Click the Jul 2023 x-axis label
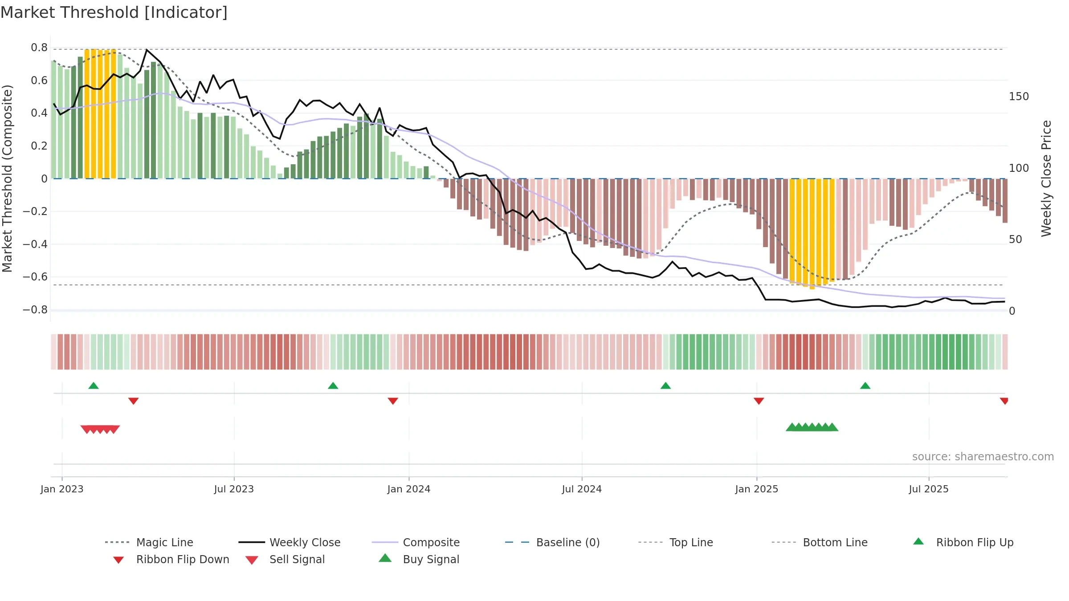The width and height of the screenshot is (1069, 601). point(234,489)
